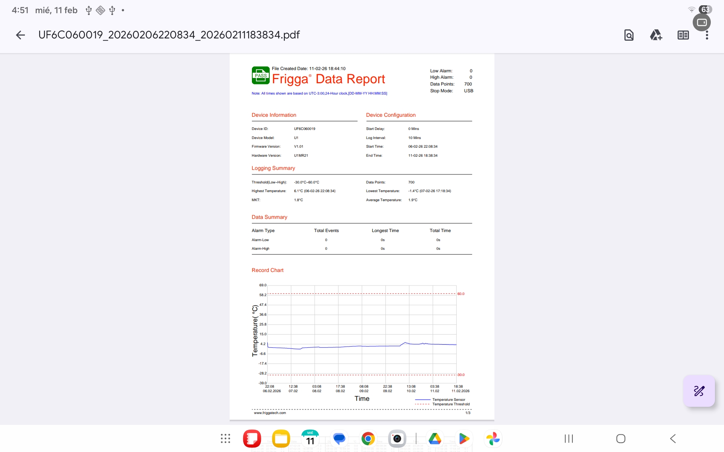The width and height of the screenshot is (724, 452).
Task: Open the Camera app
Action: pyautogui.click(x=397, y=438)
